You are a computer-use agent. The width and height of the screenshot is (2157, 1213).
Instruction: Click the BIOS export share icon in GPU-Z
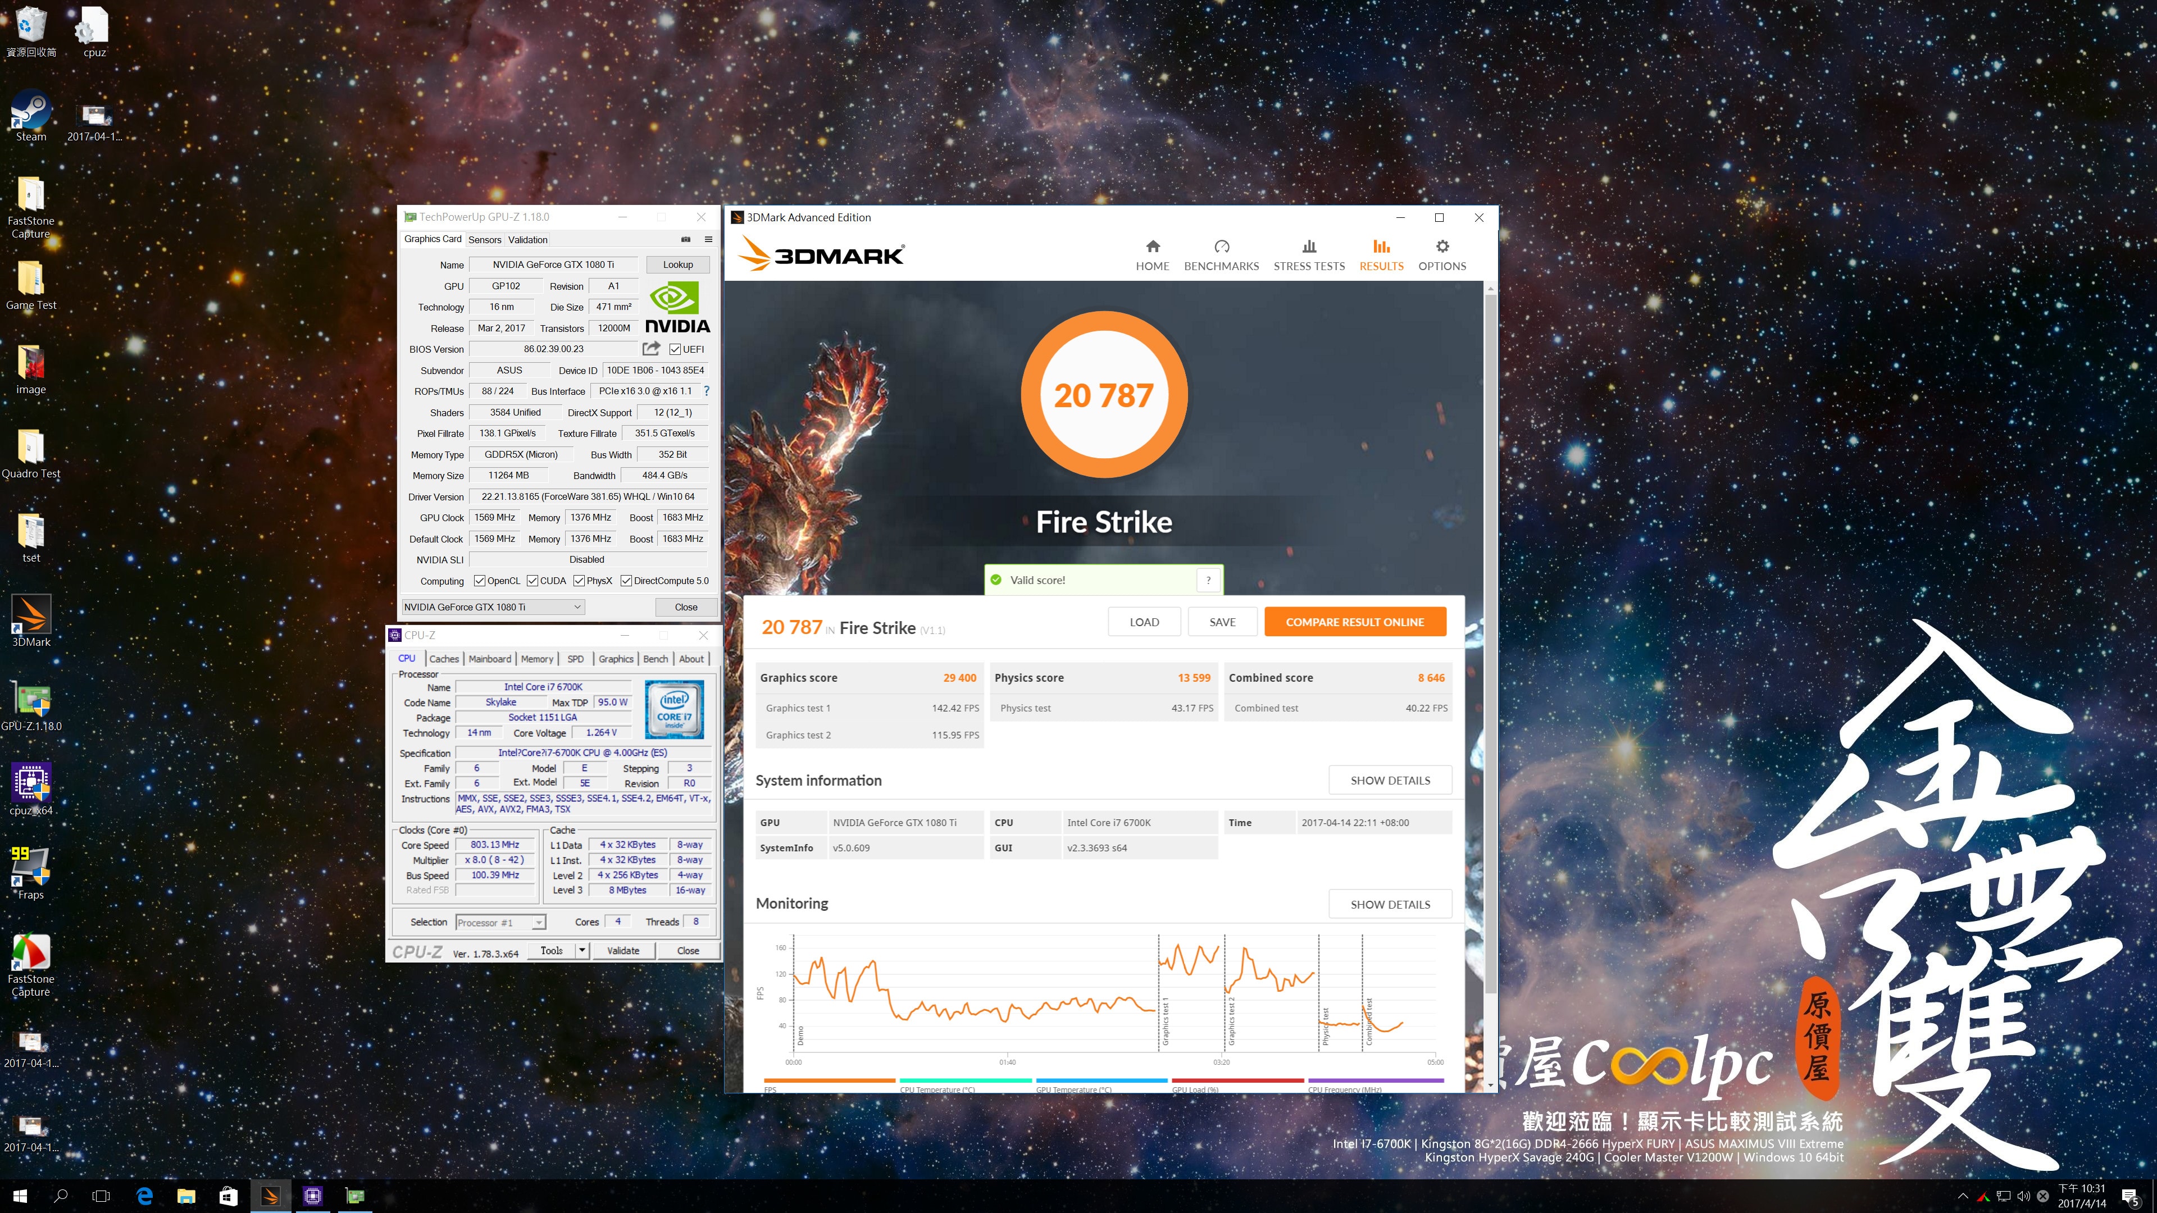coord(650,348)
